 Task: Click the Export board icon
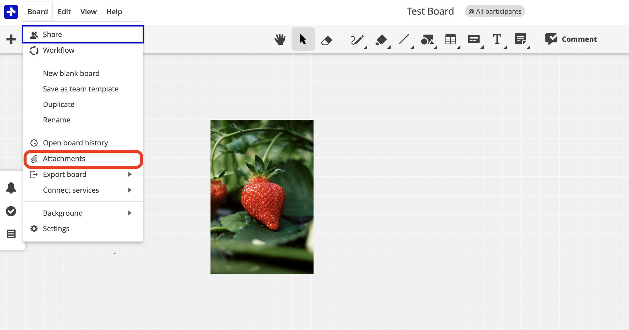34,175
